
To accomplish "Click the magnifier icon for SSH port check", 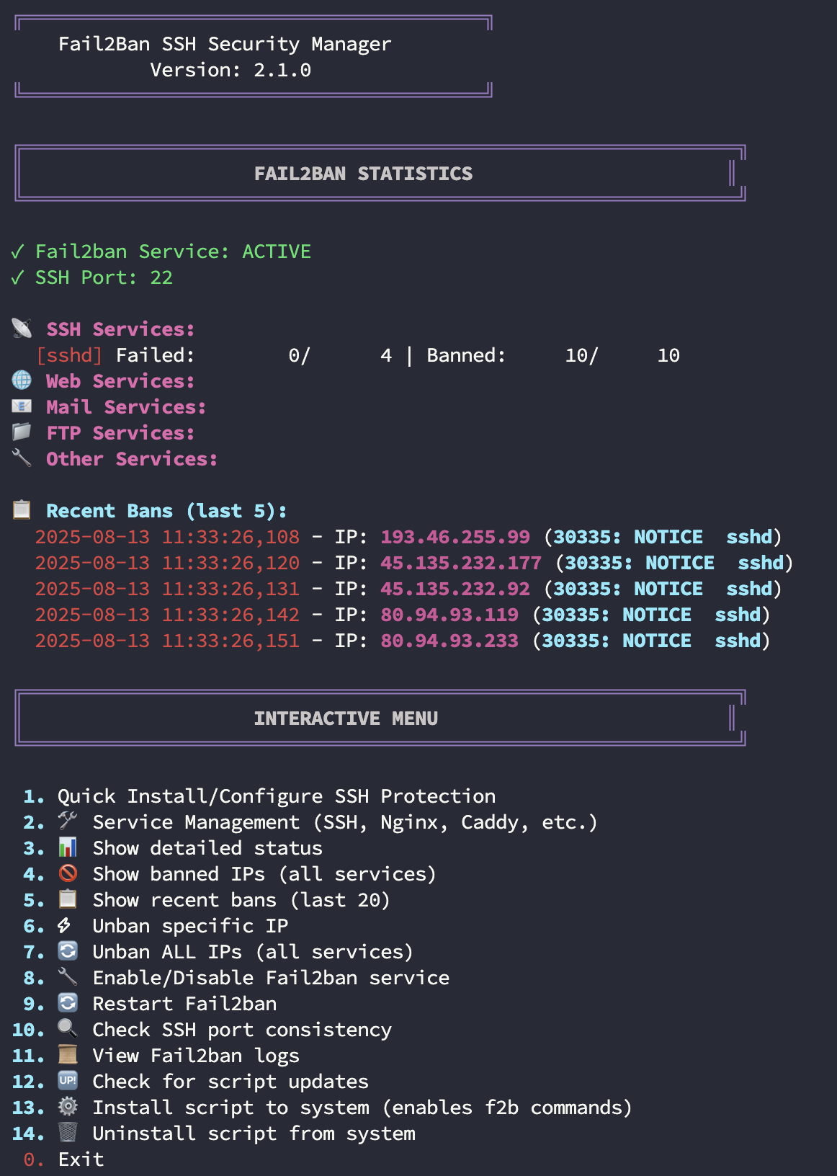I will (x=68, y=1029).
